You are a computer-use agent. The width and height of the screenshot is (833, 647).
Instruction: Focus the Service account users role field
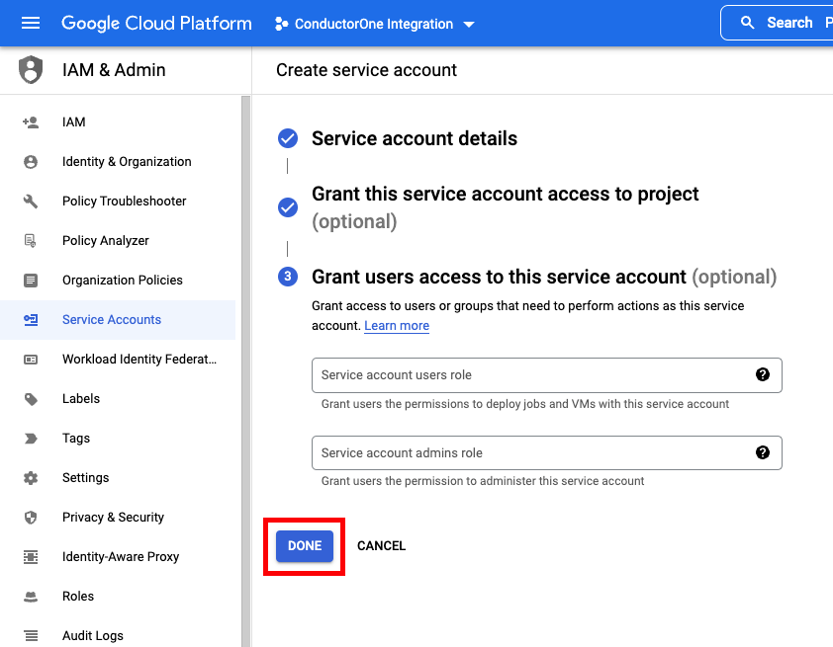click(547, 375)
